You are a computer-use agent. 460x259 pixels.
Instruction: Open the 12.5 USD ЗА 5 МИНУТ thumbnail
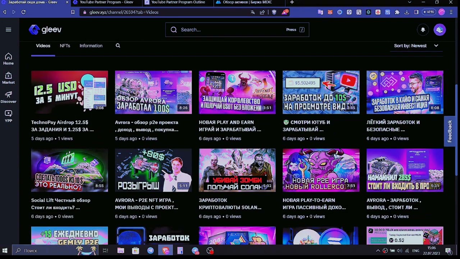click(69, 92)
